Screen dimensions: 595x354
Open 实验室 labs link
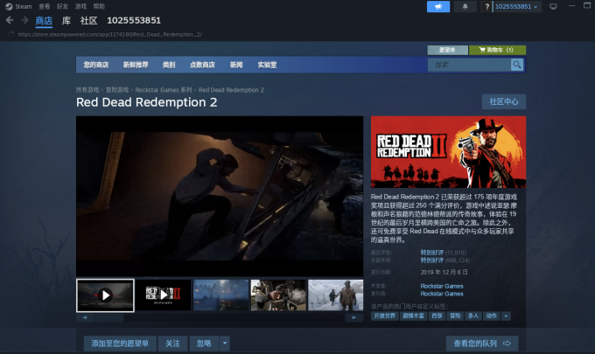coord(267,65)
